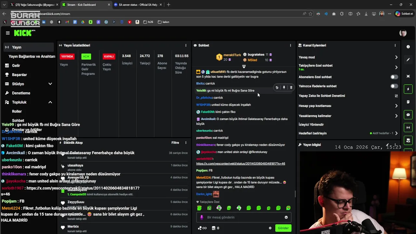
Task: Open Kanal Eylemleri three-dot menu
Action: [x=395, y=45]
